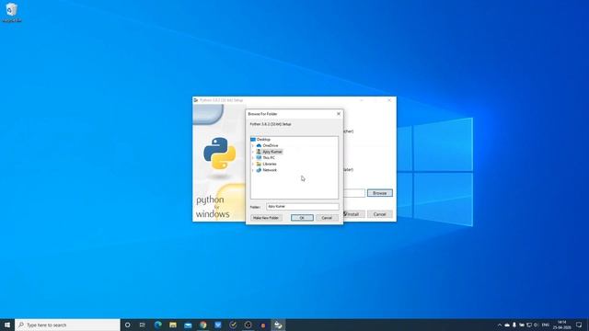The height and width of the screenshot is (331, 589).
Task: Cancel the Browse For Folder dialog
Action: tap(327, 218)
